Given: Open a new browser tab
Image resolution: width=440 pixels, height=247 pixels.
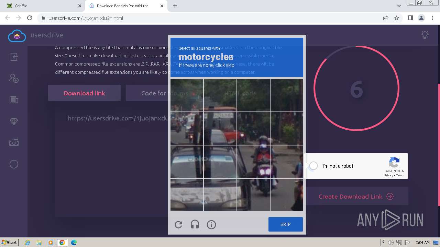Looking at the screenshot, I should click(x=175, y=6).
